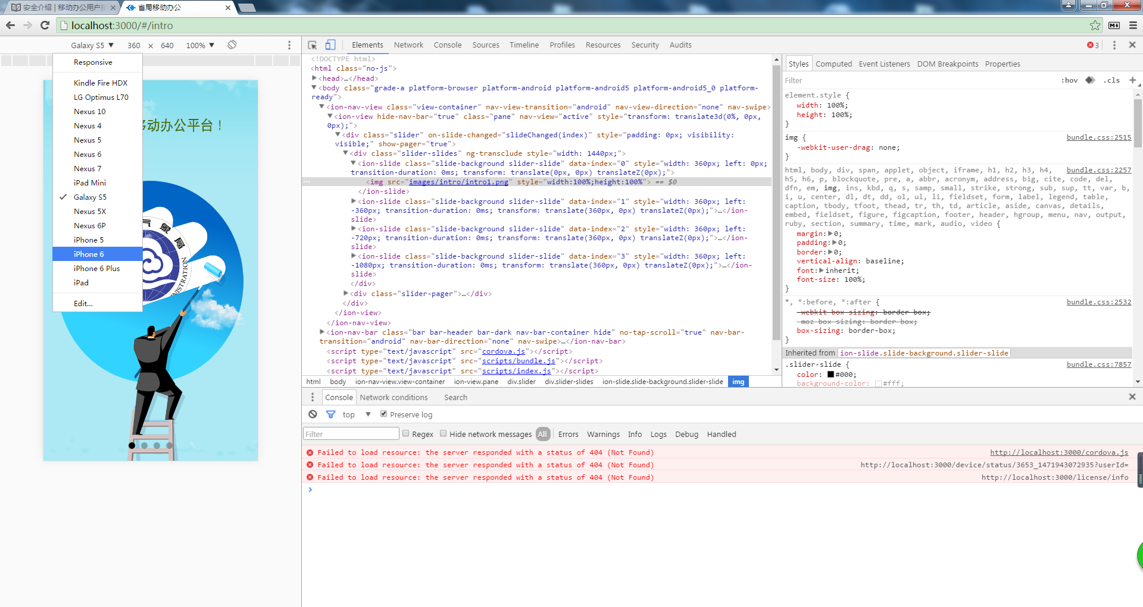Add a new style rule with plus icon
Image resolution: width=1143 pixels, height=607 pixels.
[x=1132, y=80]
